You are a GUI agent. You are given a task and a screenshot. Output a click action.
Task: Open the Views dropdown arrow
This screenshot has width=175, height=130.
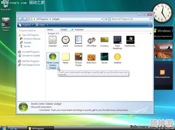click(47, 25)
